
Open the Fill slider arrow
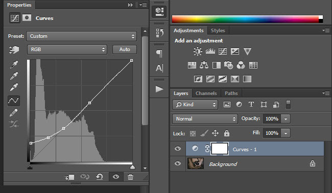(x=286, y=133)
